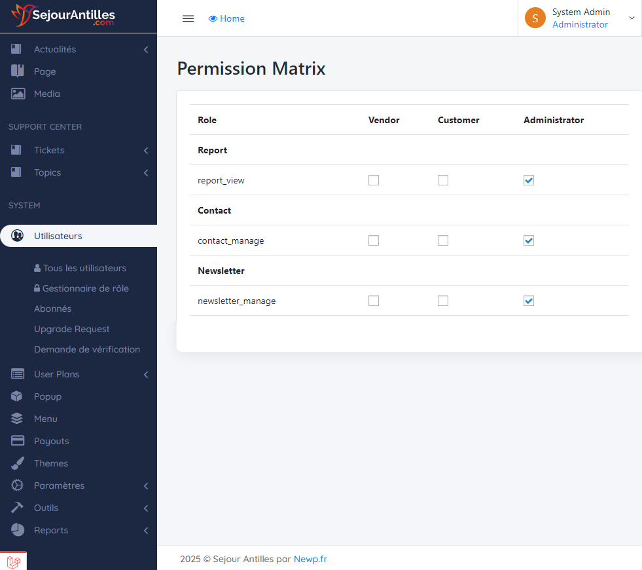
Task: Open the Newp.fr footer link
Action: pyautogui.click(x=310, y=559)
